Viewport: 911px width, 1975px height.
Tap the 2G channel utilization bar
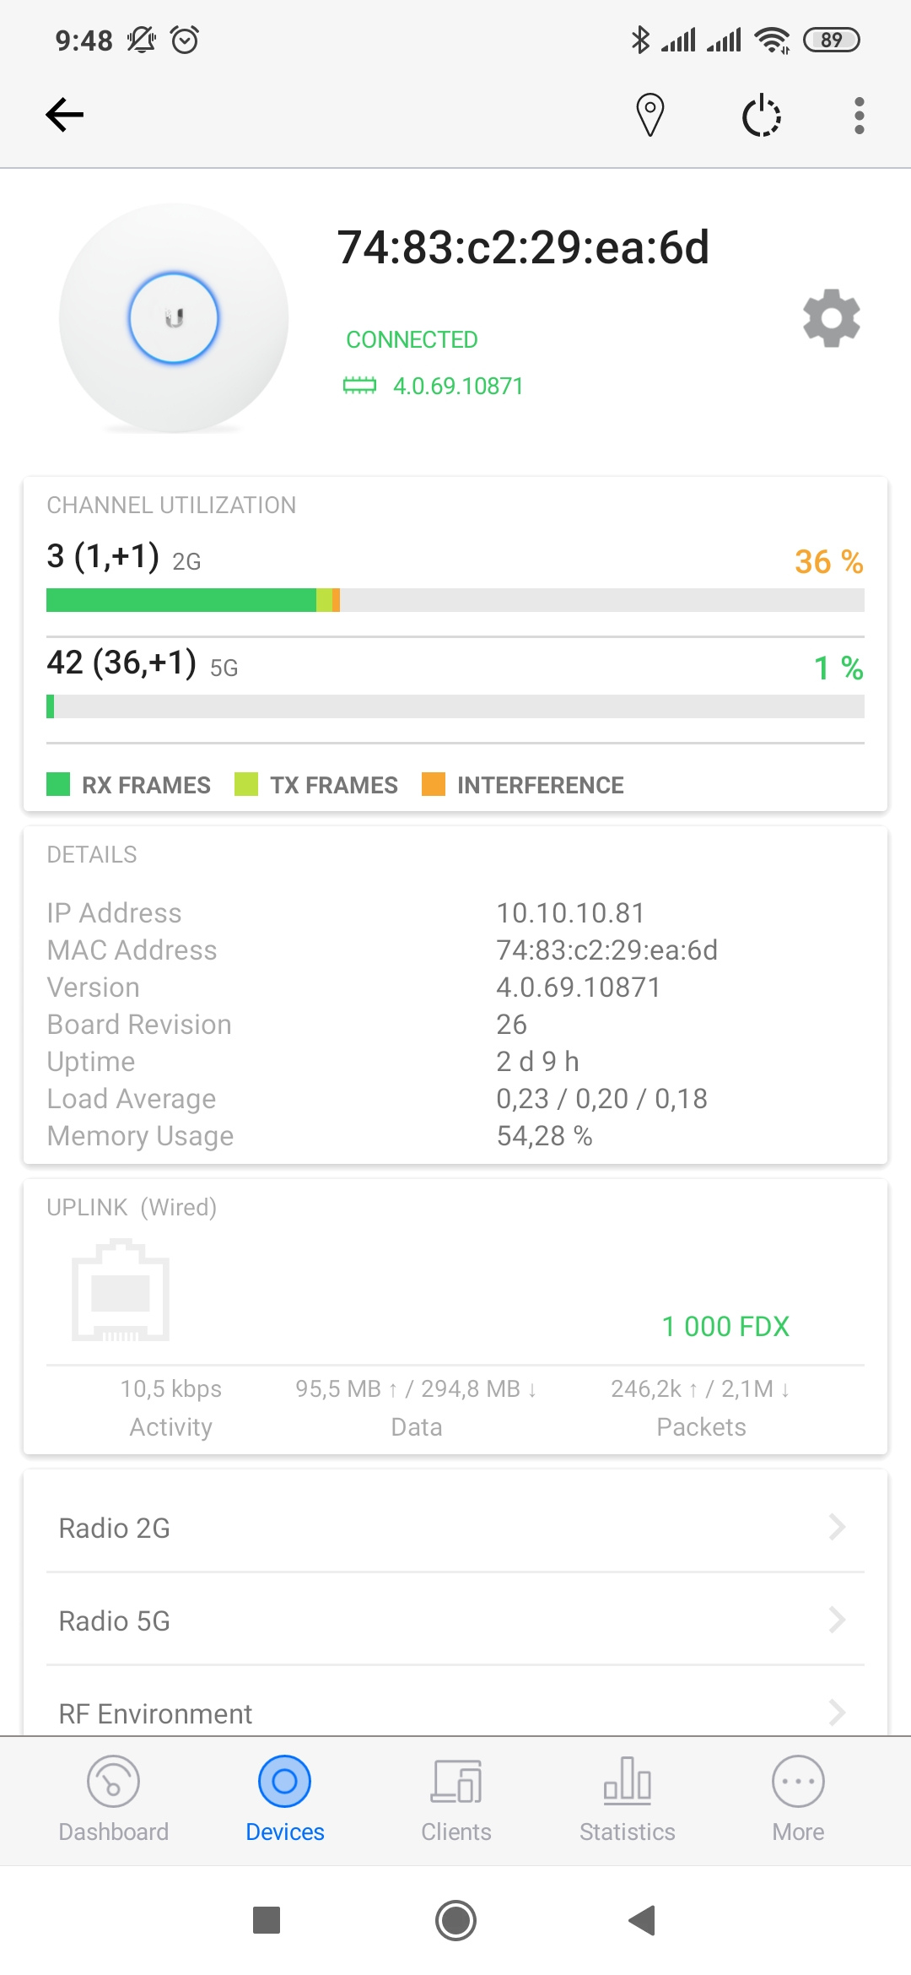(x=455, y=600)
